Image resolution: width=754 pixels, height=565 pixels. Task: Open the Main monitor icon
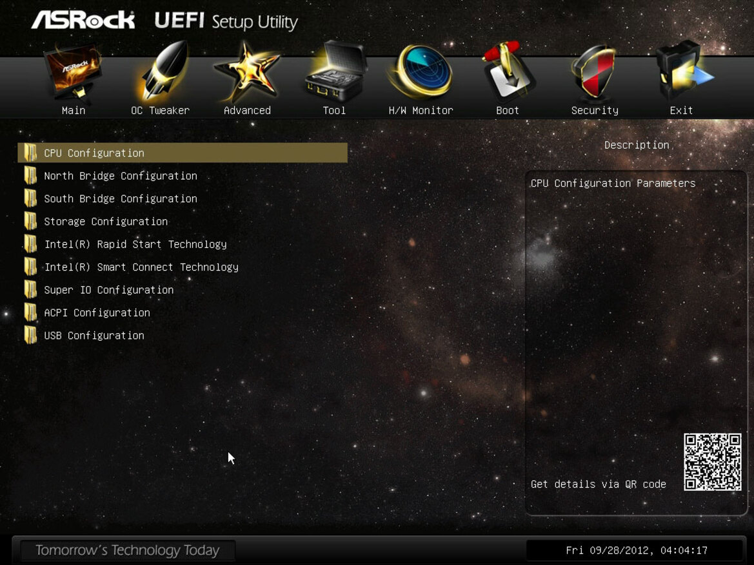tap(73, 72)
